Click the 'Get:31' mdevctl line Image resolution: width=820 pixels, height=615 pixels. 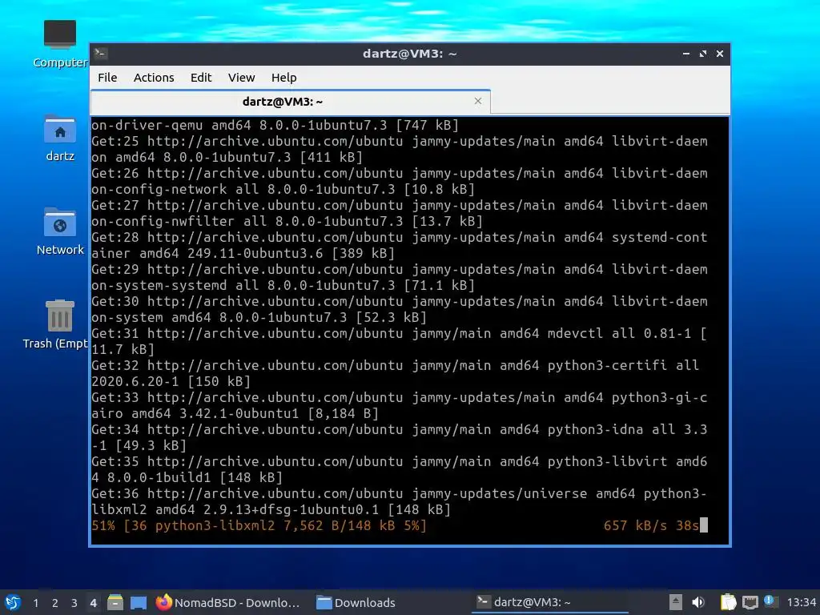coord(399,341)
